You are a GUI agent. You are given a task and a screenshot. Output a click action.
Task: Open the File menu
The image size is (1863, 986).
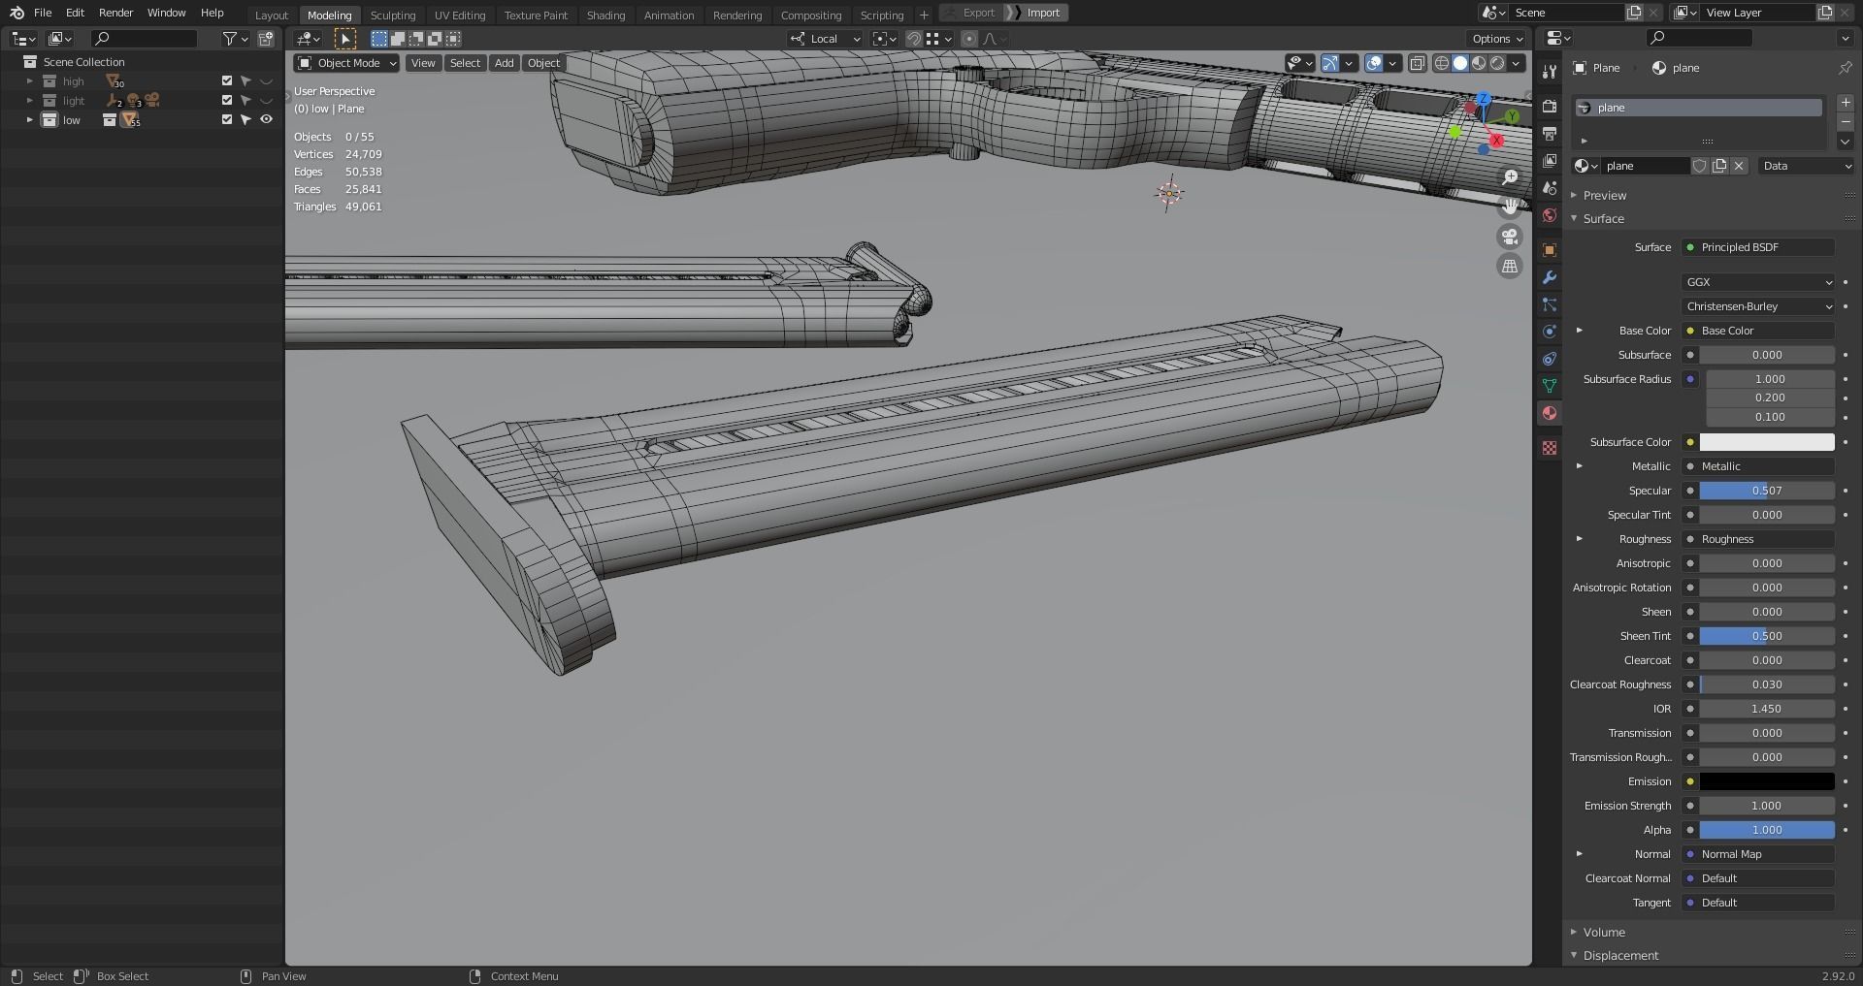(43, 13)
